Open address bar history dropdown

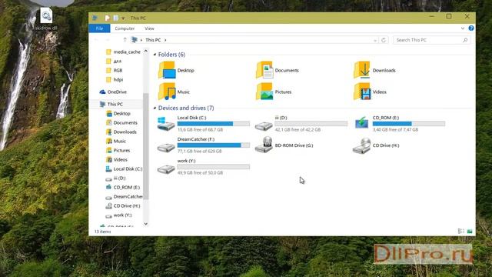(375, 40)
